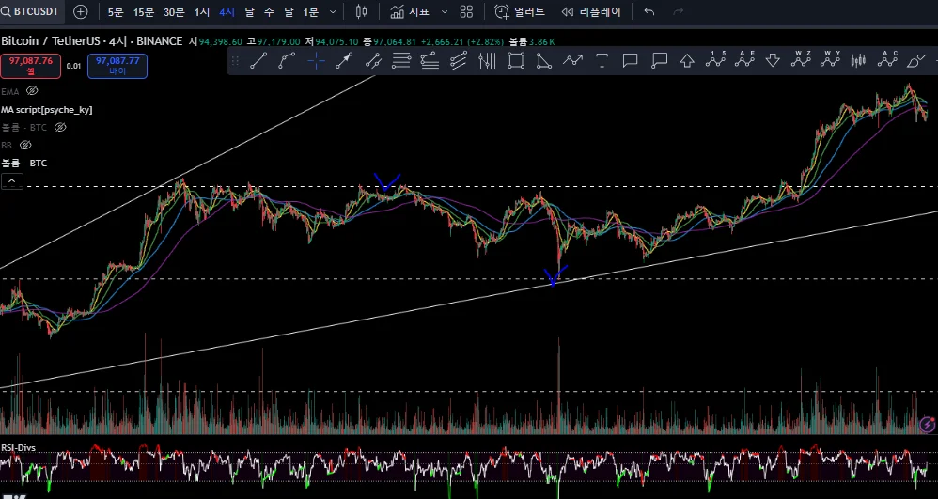
Task: Select the Elliott W-Y wave tool
Action: [x=830, y=59]
